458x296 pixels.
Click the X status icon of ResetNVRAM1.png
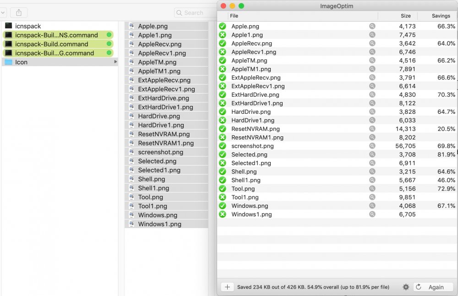(x=223, y=137)
